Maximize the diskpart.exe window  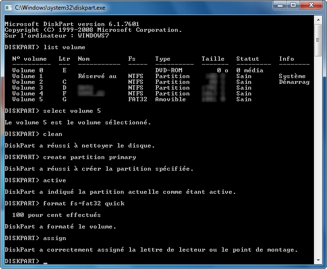point(293,5)
